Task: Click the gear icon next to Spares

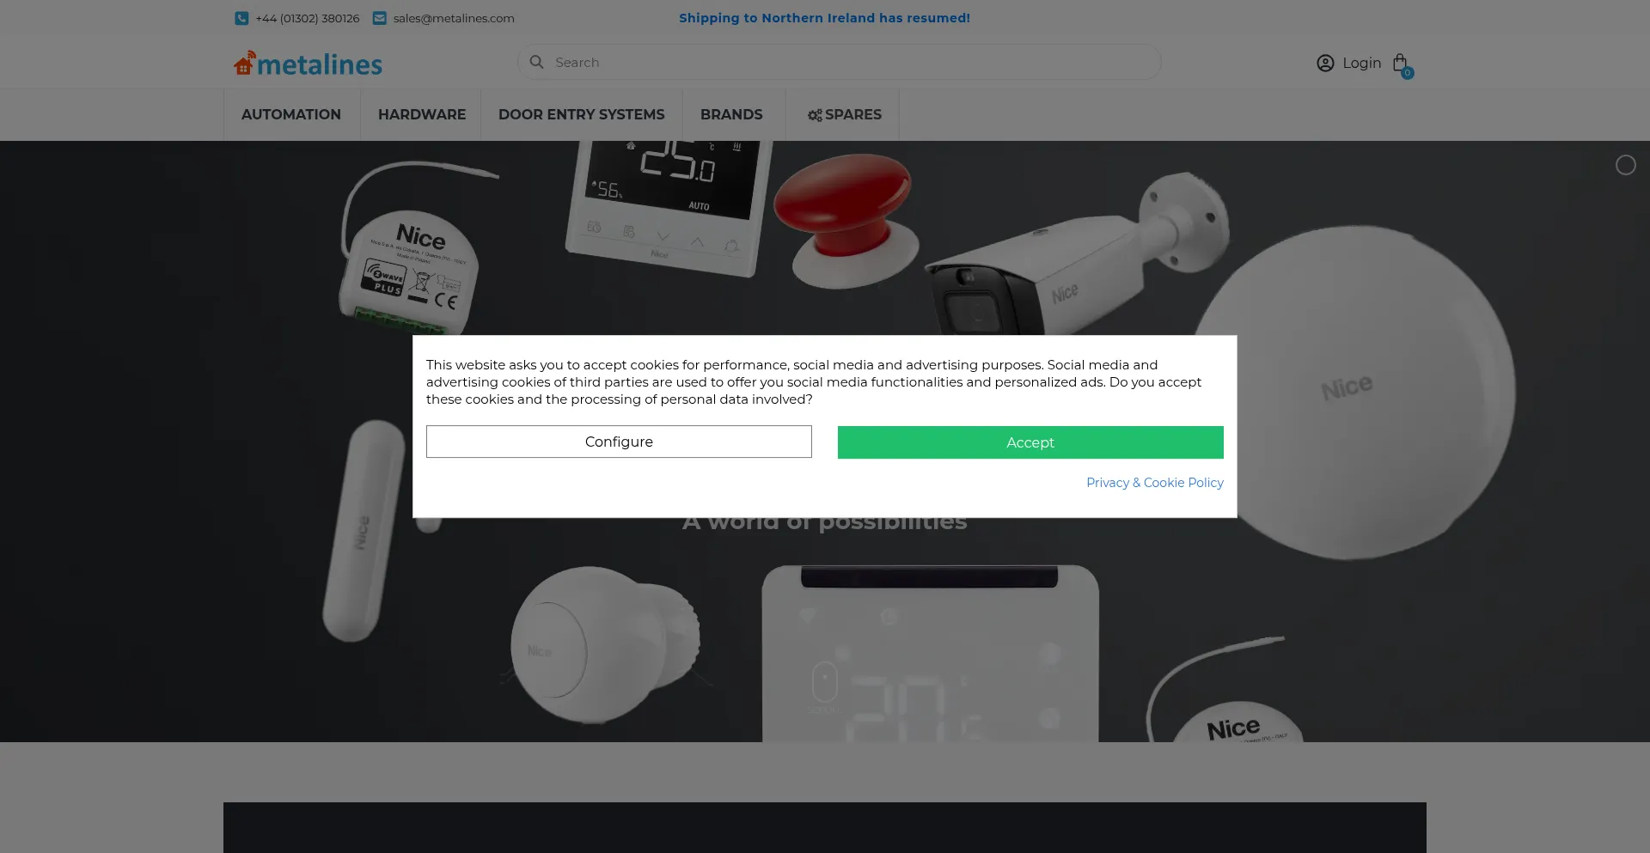Action: 814,115
